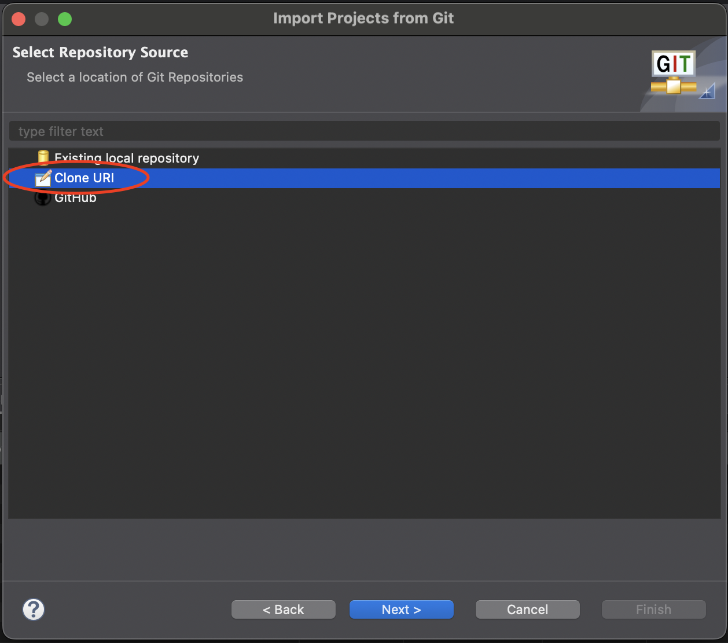
Task: Click the Select Repository Source heading
Action: [100, 53]
